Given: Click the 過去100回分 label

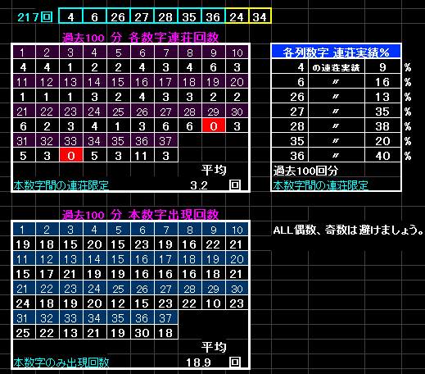Looking at the screenshot, I should 305,171.
